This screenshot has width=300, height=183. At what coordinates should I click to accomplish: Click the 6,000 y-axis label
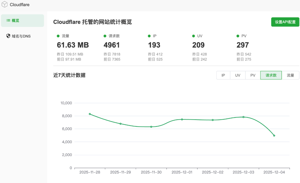coord(67,129)
